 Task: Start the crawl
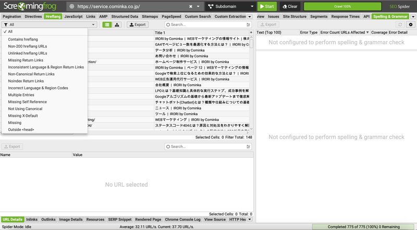(267, 7)
